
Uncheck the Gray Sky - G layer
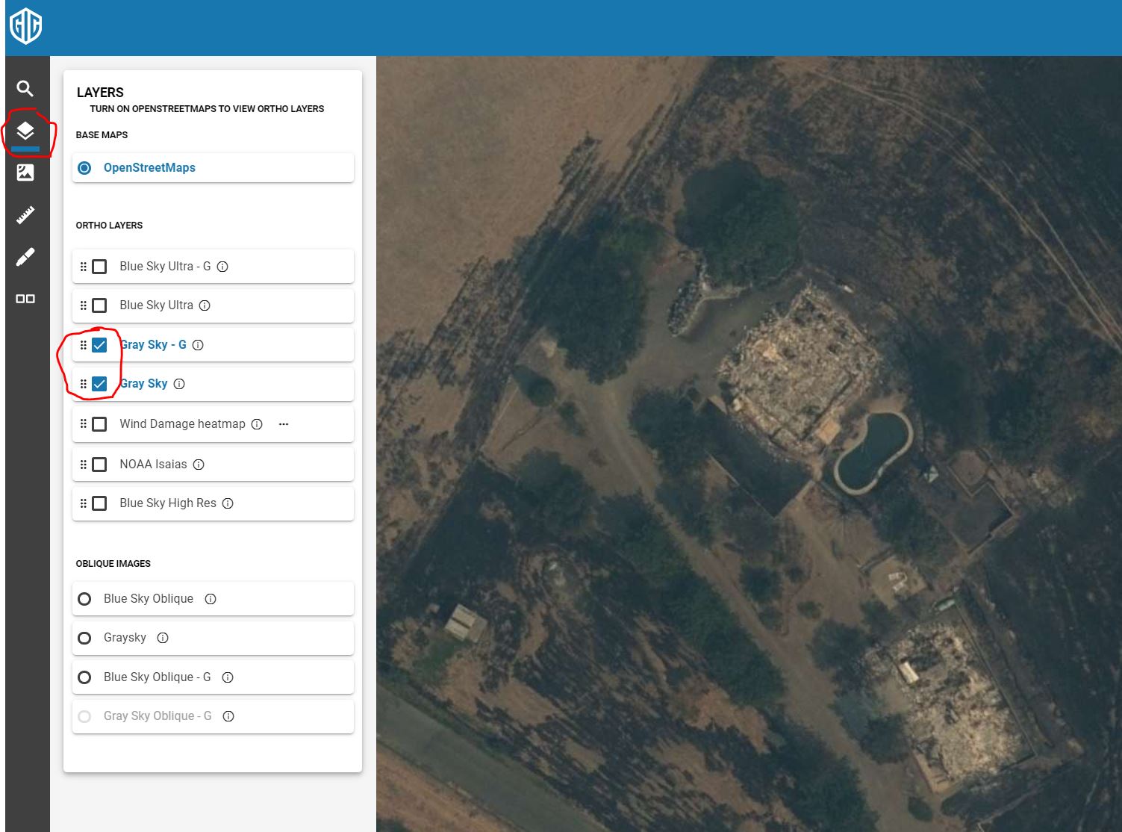(x=99, y=345)
